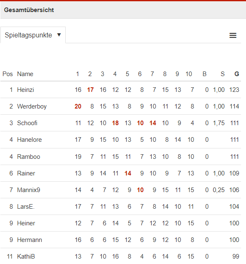Click the S column header
246x264 pixels.
point(222,74)
